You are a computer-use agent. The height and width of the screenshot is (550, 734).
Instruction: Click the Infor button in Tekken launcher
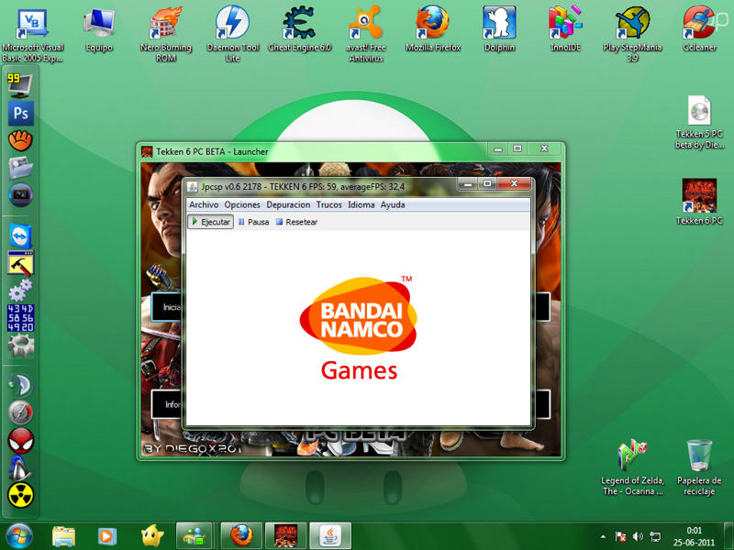(166, 404)
